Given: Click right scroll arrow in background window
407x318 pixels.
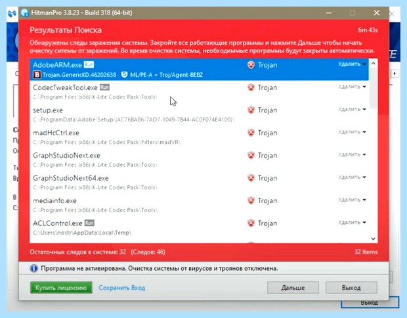Looking at the screenshot, I should pyautogui.click(x=395, y=74).
